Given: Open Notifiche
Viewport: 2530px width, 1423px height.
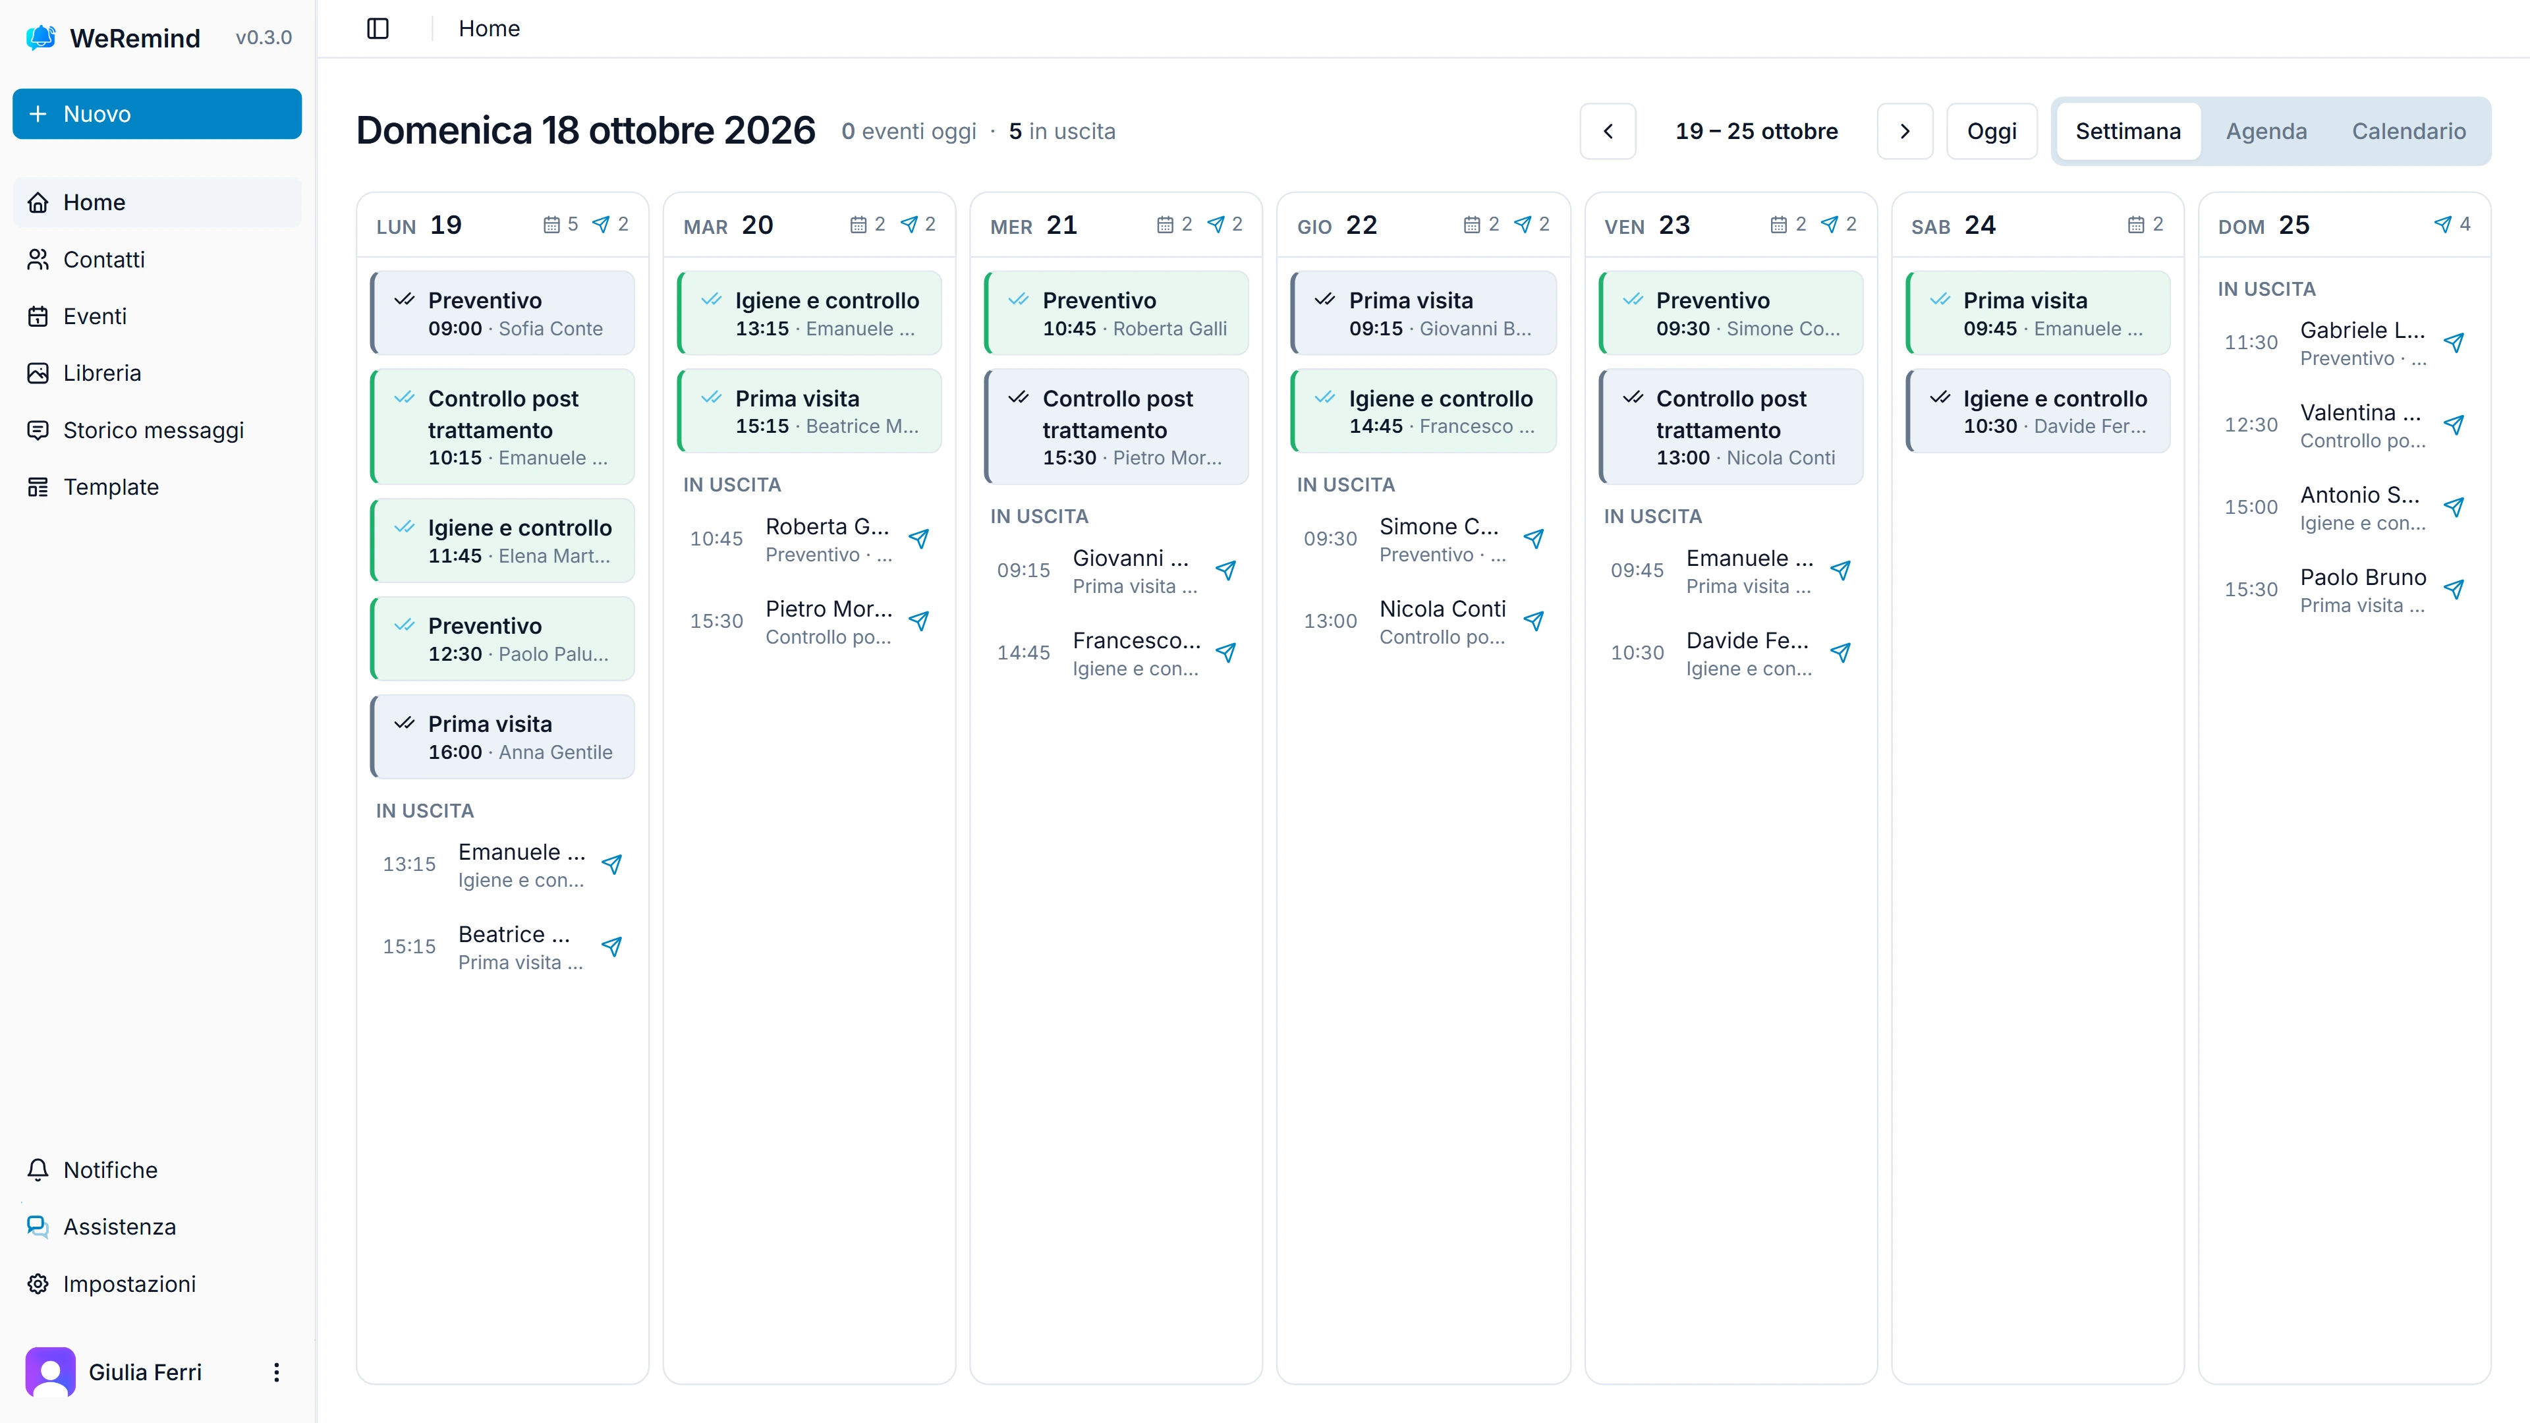Looking at the screenshot, I should 157,1169.
